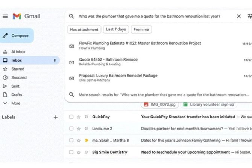Go to the Drafts folder
The width and height of the screenshot is (252, 168).
pos(17,95)
